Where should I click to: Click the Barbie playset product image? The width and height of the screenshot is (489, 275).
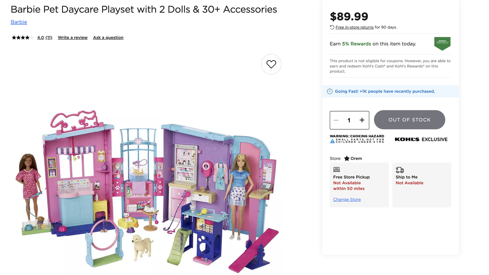(147, 189)
